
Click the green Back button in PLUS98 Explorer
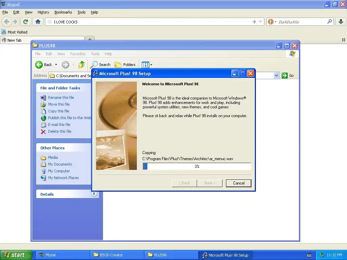[x=44, y=65]
